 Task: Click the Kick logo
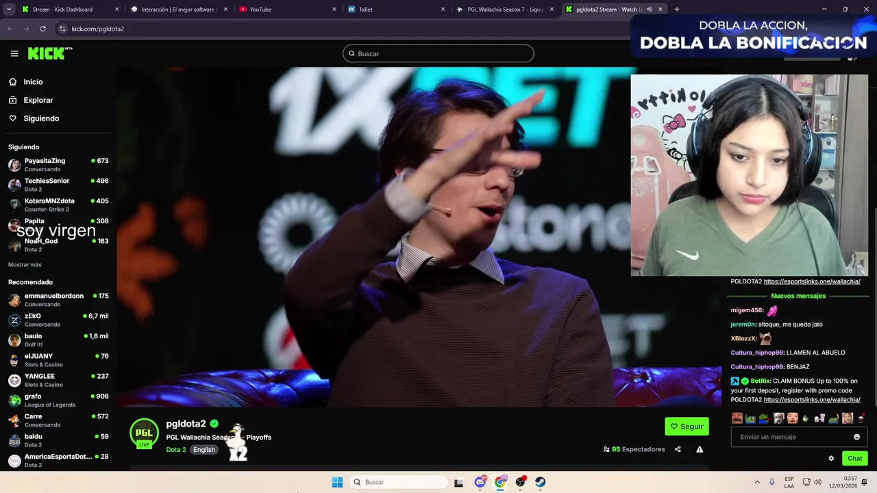[50, 53]
